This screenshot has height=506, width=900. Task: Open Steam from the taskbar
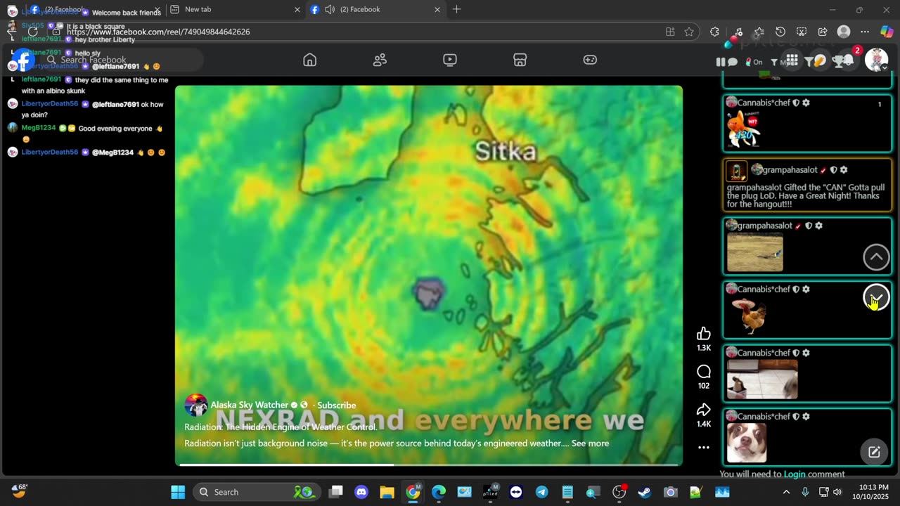coord(644,492)
